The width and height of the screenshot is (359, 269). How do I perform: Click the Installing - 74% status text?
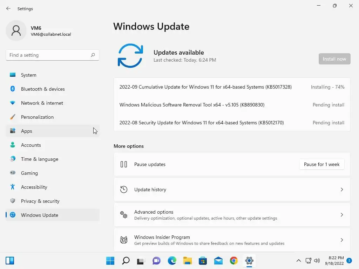(x=327, y=87)
